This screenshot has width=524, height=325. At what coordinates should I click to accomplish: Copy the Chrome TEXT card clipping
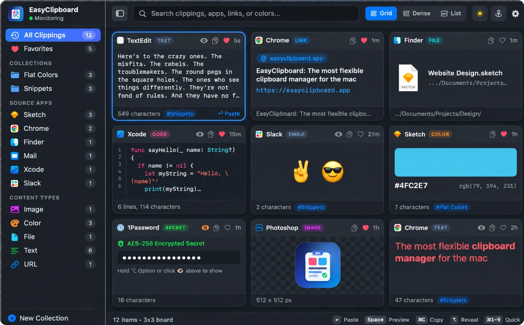(x=492, y=228)
